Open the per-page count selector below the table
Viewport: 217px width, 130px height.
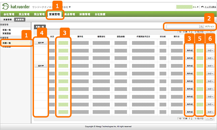181,119
